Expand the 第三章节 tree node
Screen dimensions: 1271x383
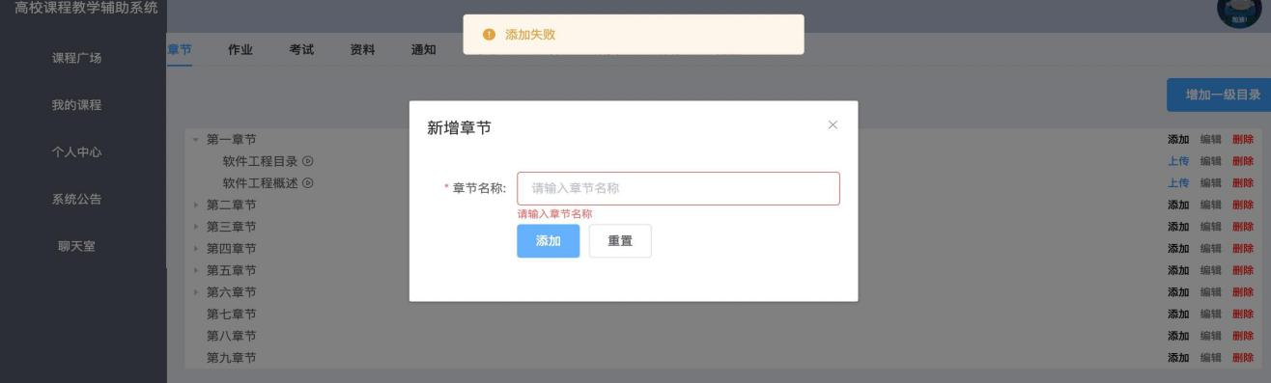point(196,227)
